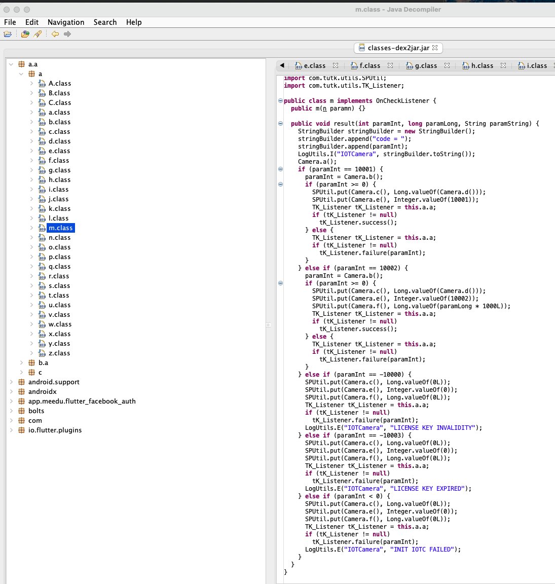Select z.class in the tree
This screenshot has width=555, height=584.
pyautogui.click(x=59, y=353)
